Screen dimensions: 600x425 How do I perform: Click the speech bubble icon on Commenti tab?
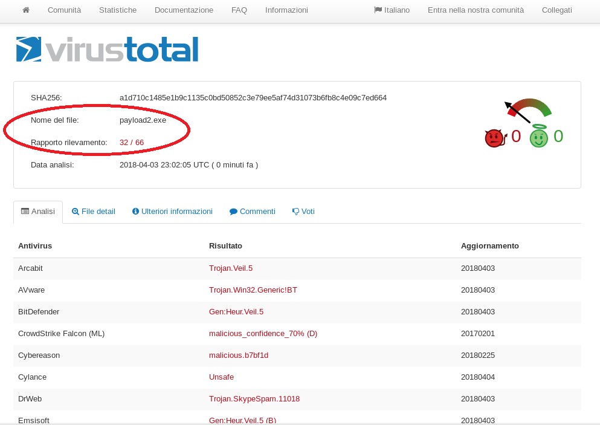pyautogui.click(x=233, y=212)
